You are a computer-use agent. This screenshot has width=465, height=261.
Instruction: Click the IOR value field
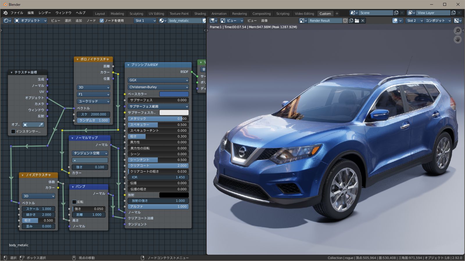tap(158, 177)
